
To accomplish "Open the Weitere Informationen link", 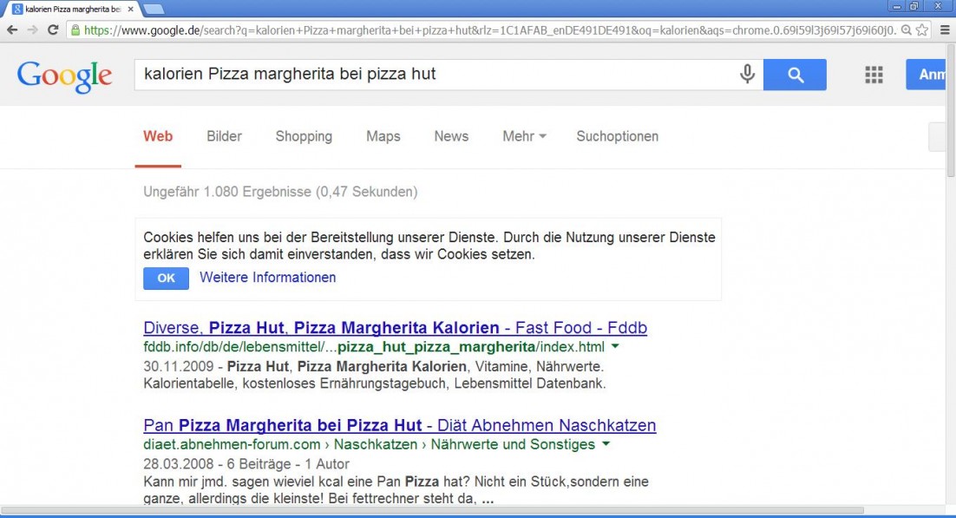I will [x=268, y=277].
